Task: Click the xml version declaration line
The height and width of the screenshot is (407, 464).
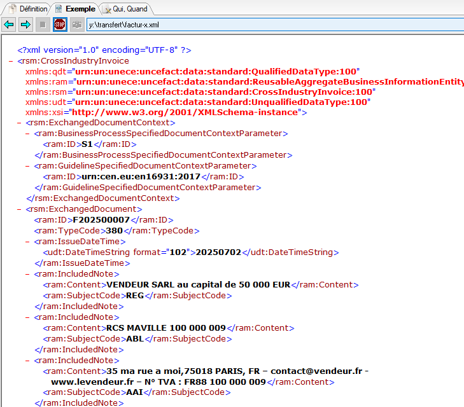Action: click(104, 50)
